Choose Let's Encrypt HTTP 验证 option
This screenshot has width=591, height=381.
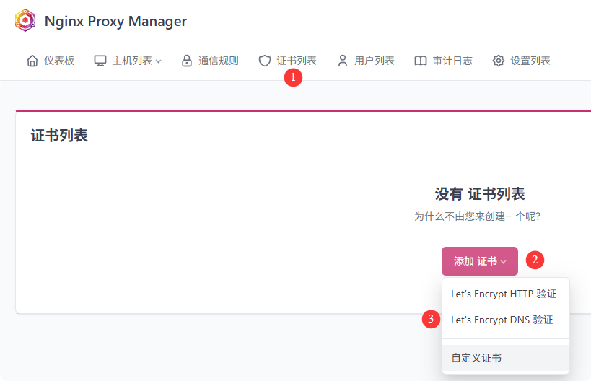click(x=504, y=294)
